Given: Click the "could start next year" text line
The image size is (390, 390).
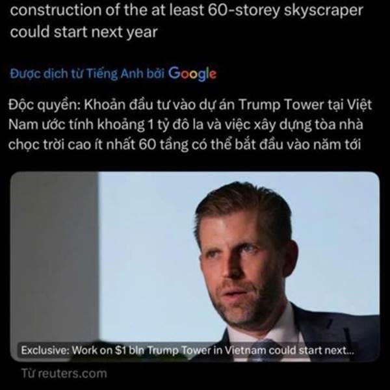Looking at the screenshot, I should (x=84, y=32).
